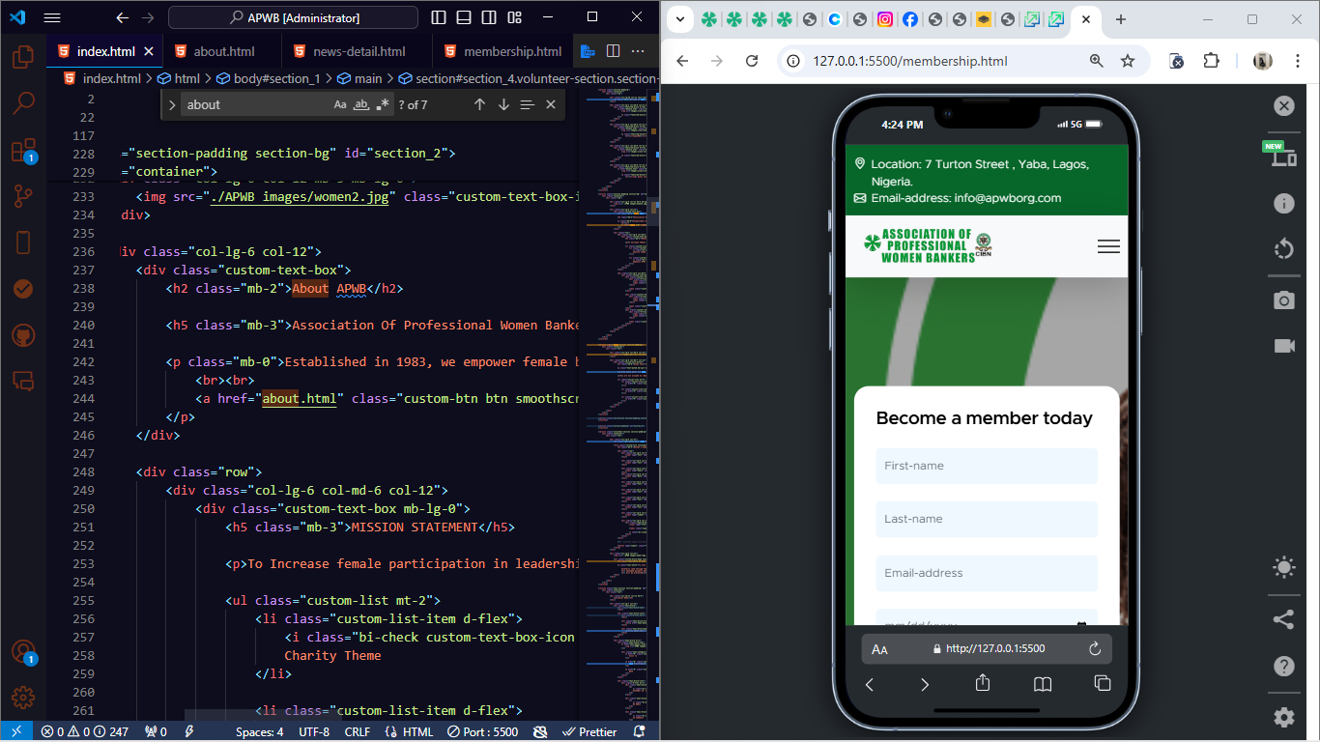Toggle Match Case in find widget

click(340, 104)
